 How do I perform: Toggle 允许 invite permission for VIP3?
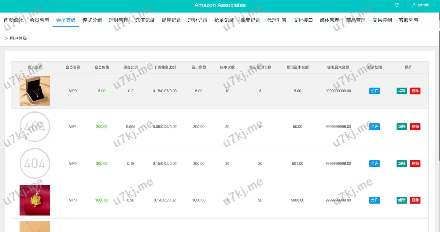374,200
